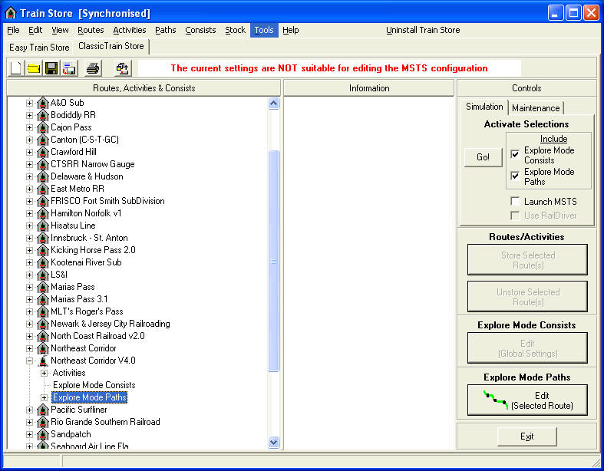Click the Rio Grande Southern Railroad icon

[43, 422]
